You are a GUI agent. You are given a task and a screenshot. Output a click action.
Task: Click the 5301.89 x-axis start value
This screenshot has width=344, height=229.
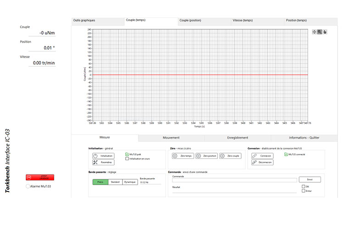(92, 123)
